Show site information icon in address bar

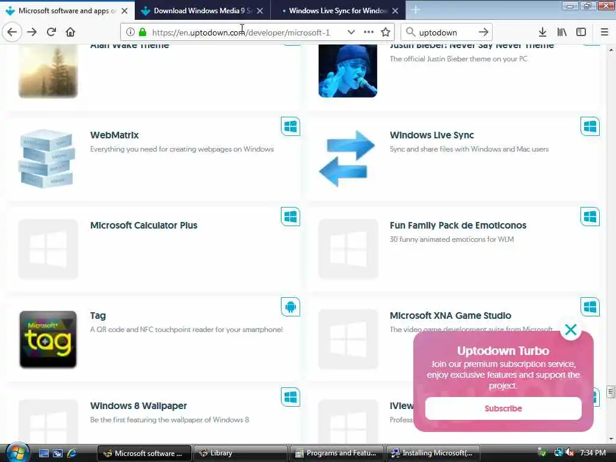click(x=130, y=32)
